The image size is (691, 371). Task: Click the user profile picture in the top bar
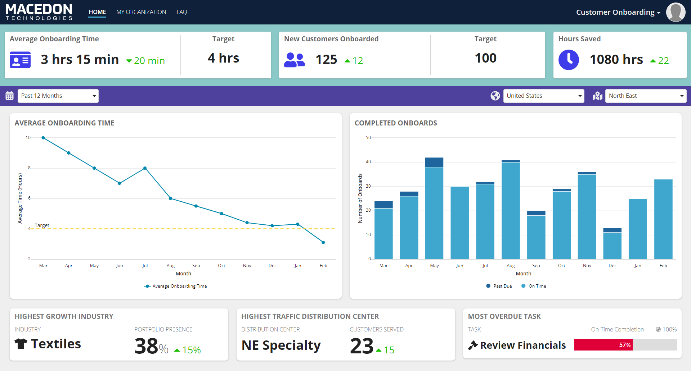[x=676, y=12]
